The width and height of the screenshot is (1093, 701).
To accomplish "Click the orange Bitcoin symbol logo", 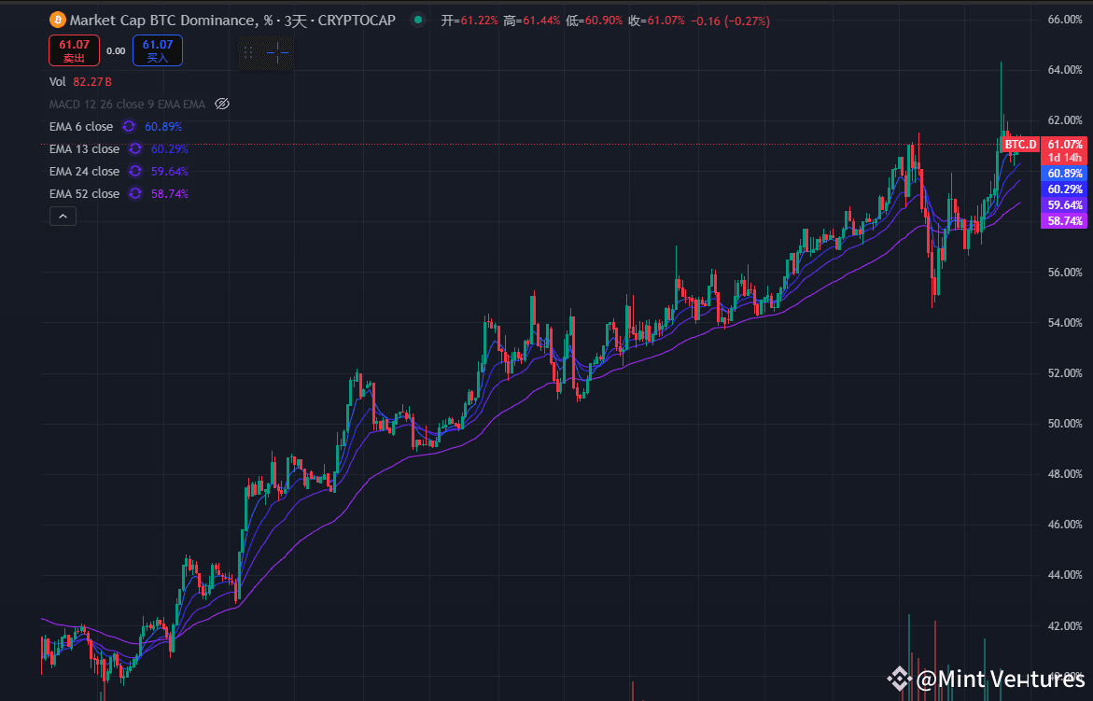I will (57, 21).
